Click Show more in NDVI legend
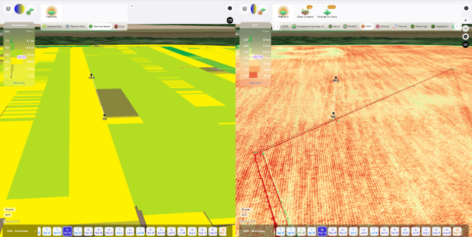This screenshot has width=472, height=237. click(255, 83)
